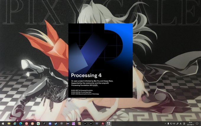This screenshot has height=126, width=201.
Task: Show hidden system tray icons
Action: click(x=165, y=124)
